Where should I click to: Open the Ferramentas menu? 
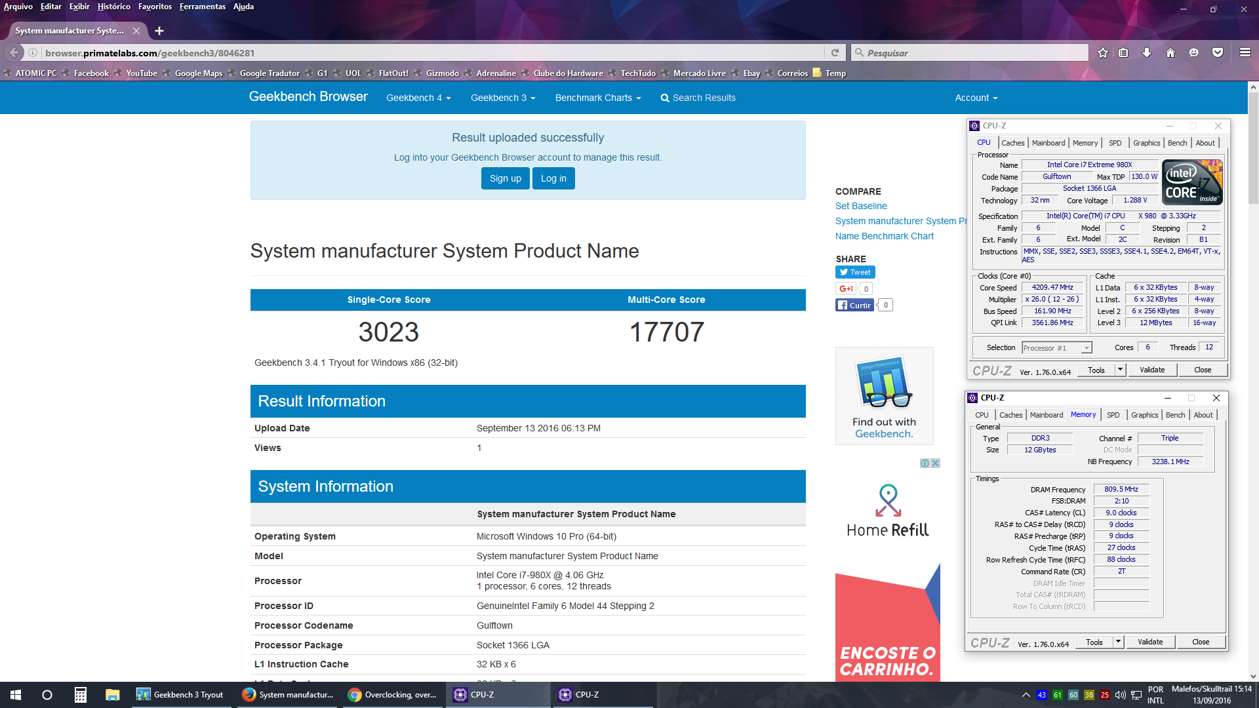click(x=203, y=7)
